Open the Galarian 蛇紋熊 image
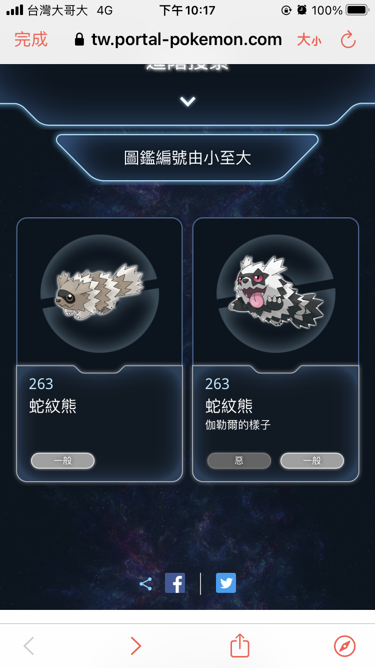This screenshot has width=375, height=668. click(x=275, y=294)
